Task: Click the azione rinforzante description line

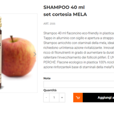Action: (x=79, y=67)
